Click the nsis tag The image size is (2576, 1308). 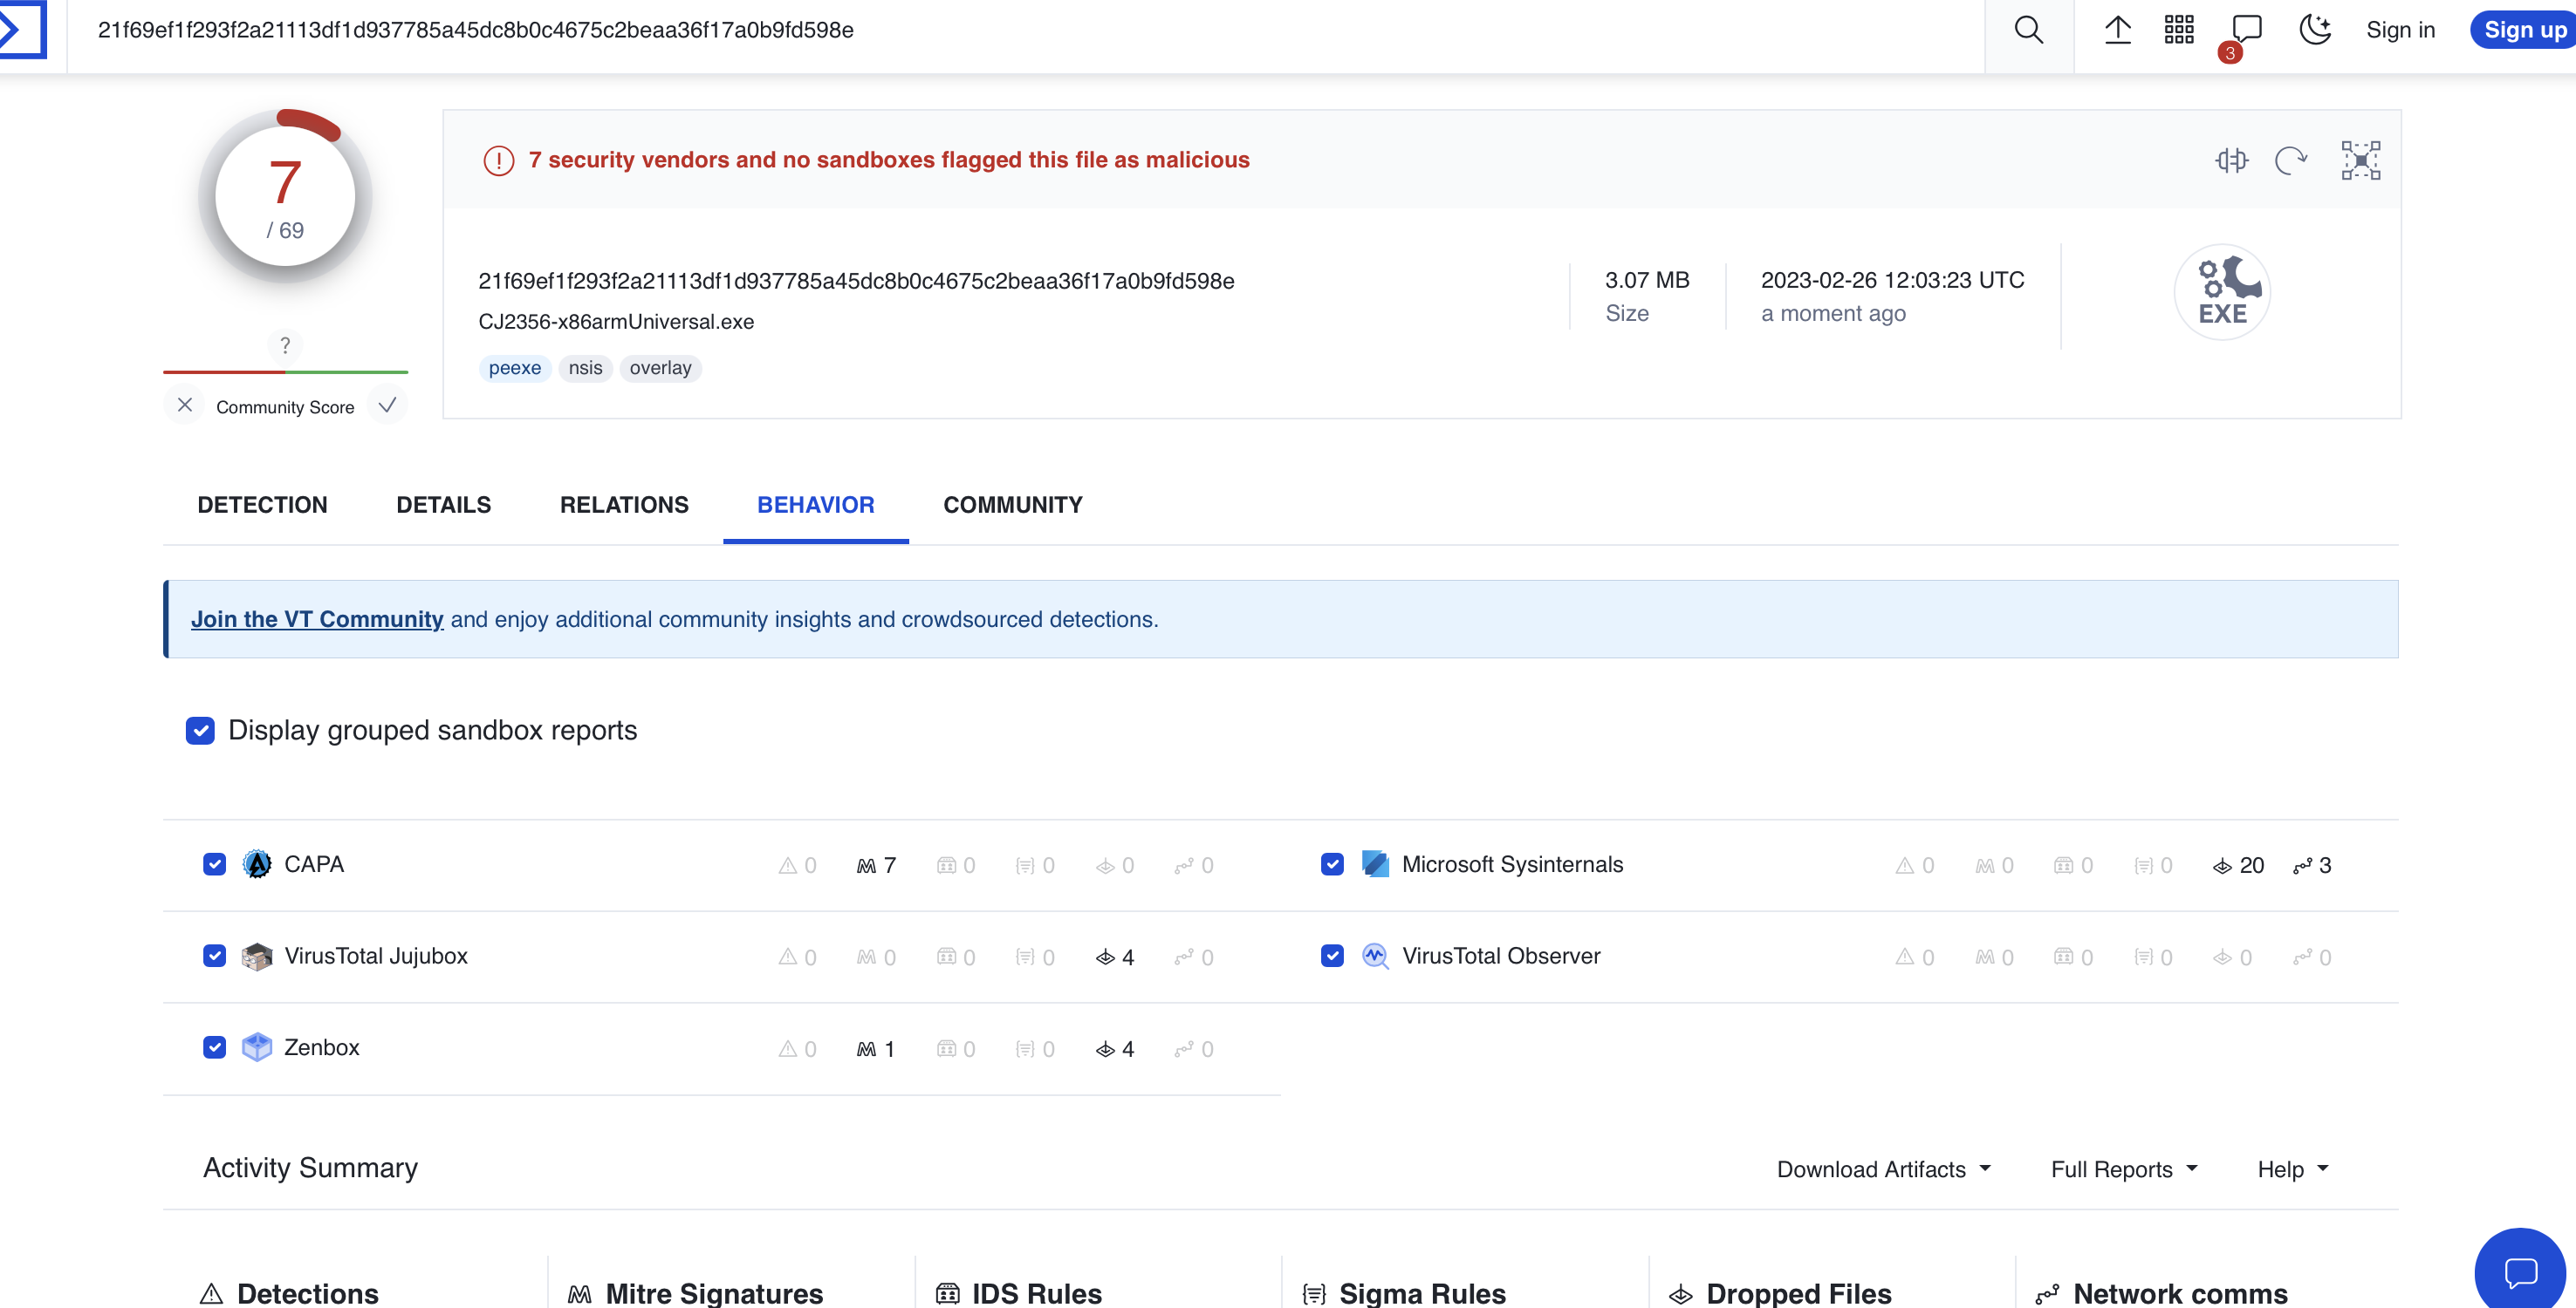tap(585, 368)
